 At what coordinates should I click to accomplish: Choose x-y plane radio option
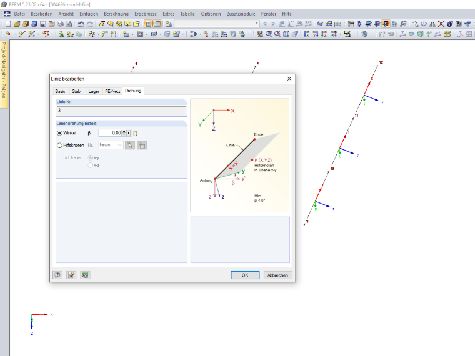click(90, 158)
